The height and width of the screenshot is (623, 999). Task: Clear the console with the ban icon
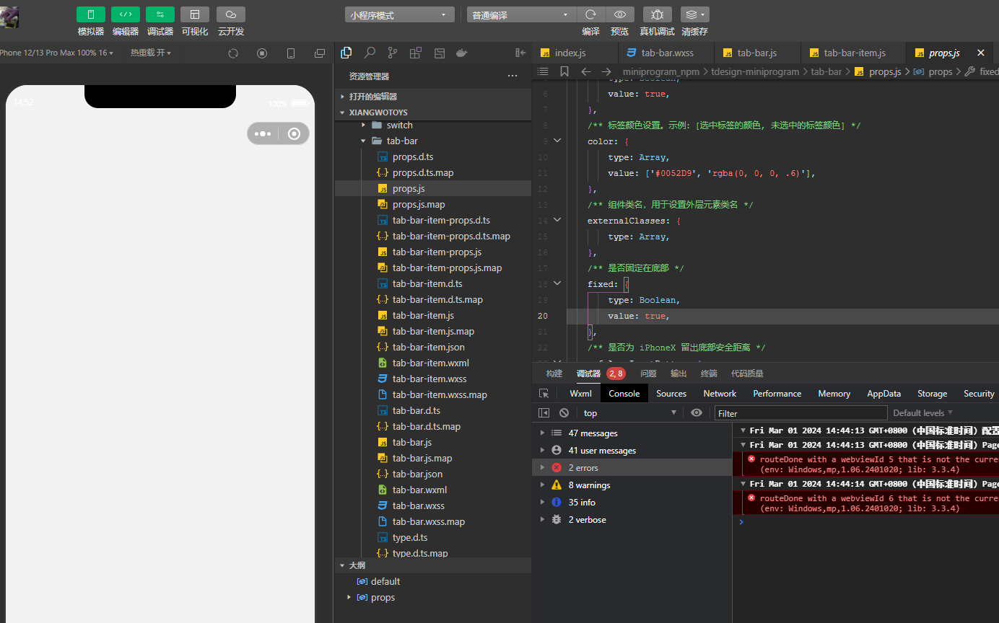coord(564,413)
